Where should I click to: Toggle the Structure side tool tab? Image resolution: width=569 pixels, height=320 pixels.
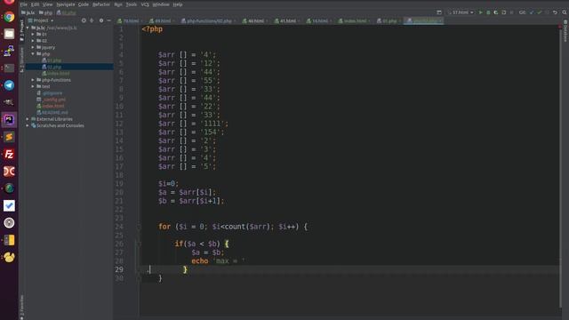21,60
